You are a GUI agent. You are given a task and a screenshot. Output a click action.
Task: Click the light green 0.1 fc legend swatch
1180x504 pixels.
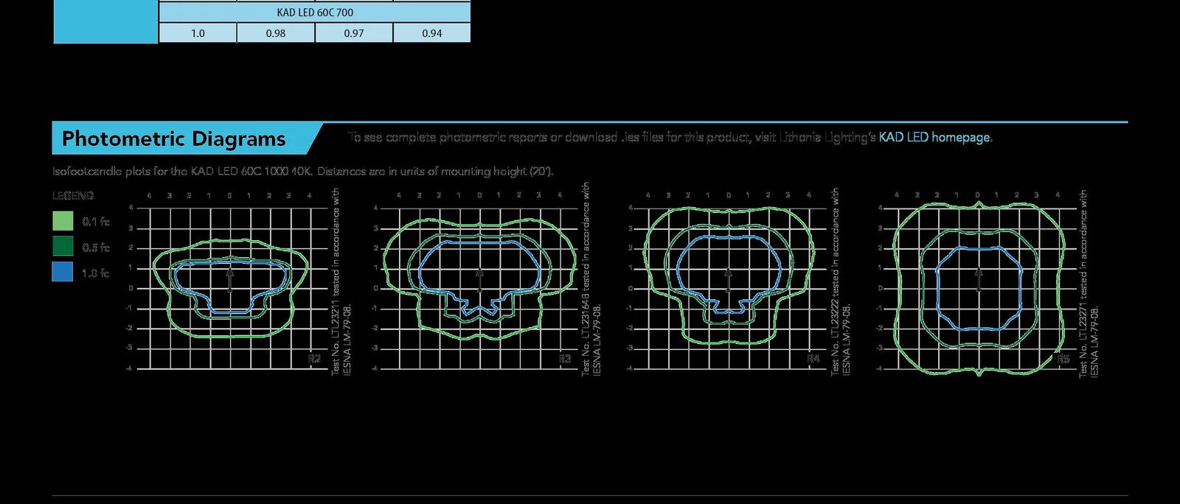[x=63, y=221]
